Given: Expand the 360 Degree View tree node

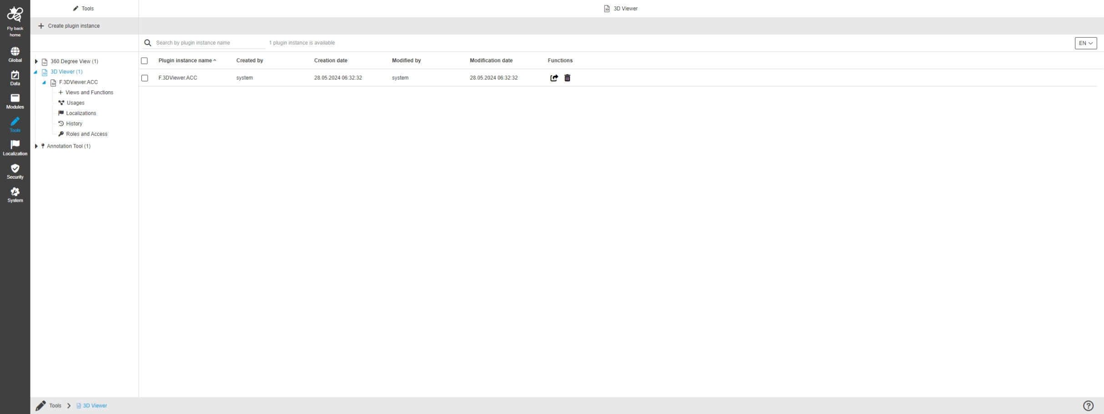Looking at the screenshot, I should click(x=36, y=61).
